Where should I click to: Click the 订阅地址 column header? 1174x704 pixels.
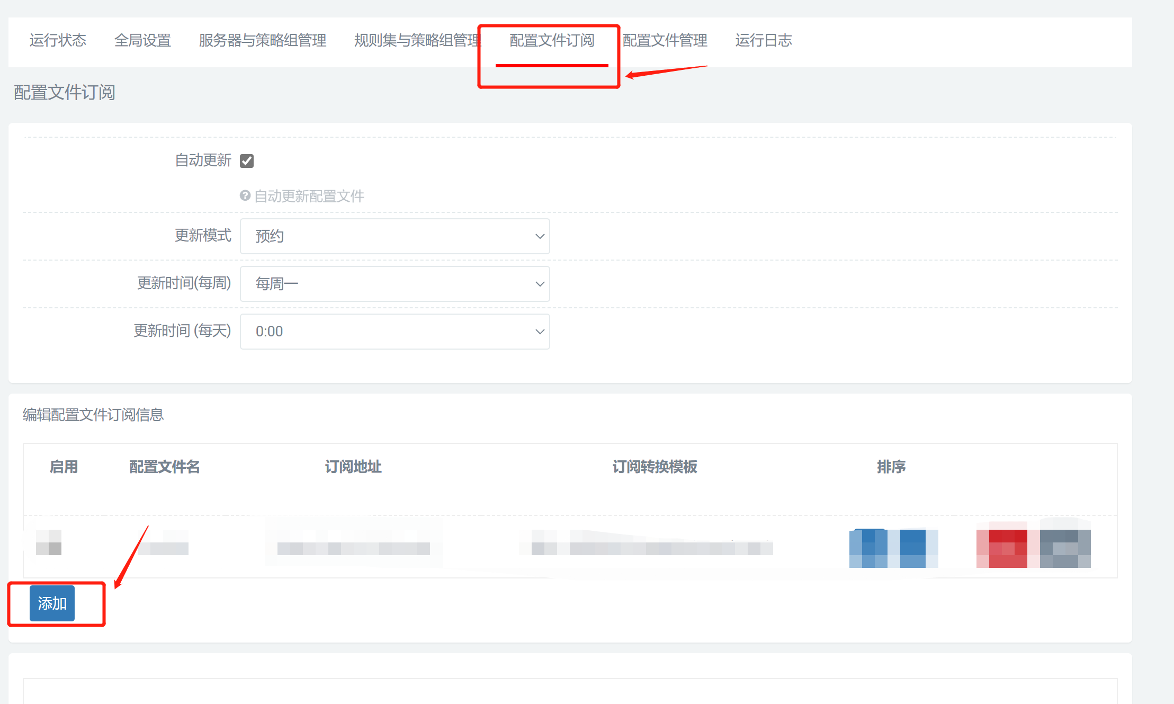click(353, 467)
